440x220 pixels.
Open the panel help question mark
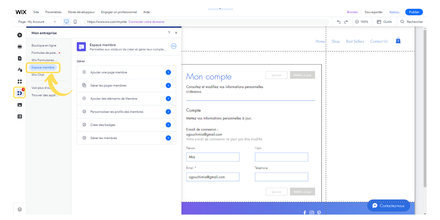coord(169,33)
